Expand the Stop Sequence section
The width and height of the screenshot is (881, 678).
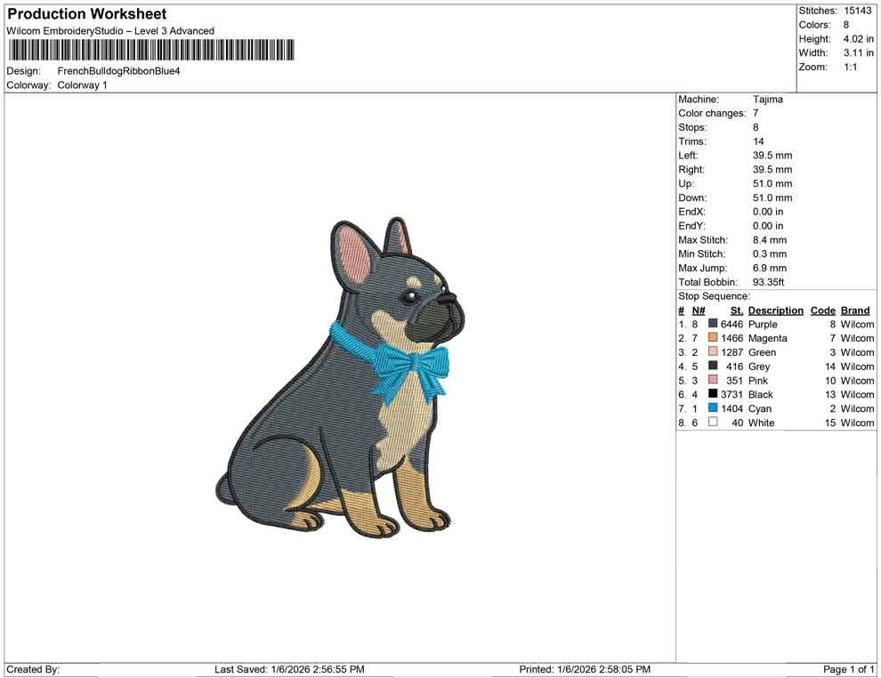coord(714,295)
